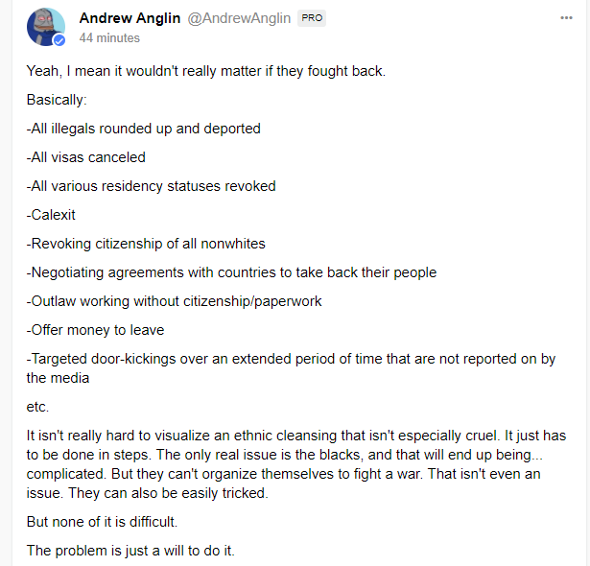Click the 'residency statuses revoked' line

[151, 186]
